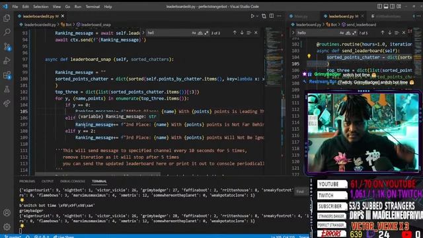This screenshot has height=238, width=423.
Task: Select the TERMINAL panel tab
Action: 99,181
